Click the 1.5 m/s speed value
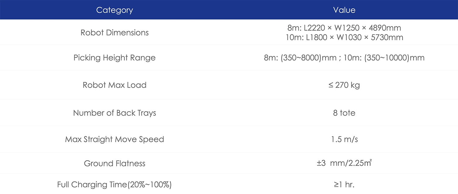This screenshot has width=458, height=194. (x=344, y=139)
